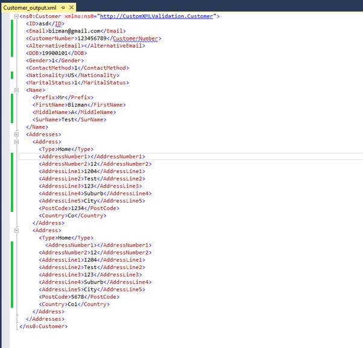Collapse the Name element

16,90
